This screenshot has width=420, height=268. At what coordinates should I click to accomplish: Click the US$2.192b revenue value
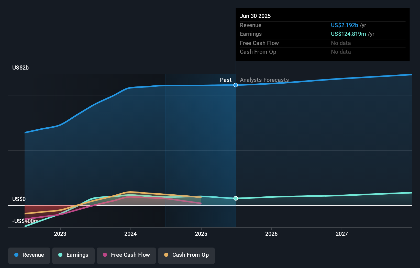(x=344, y=25)
